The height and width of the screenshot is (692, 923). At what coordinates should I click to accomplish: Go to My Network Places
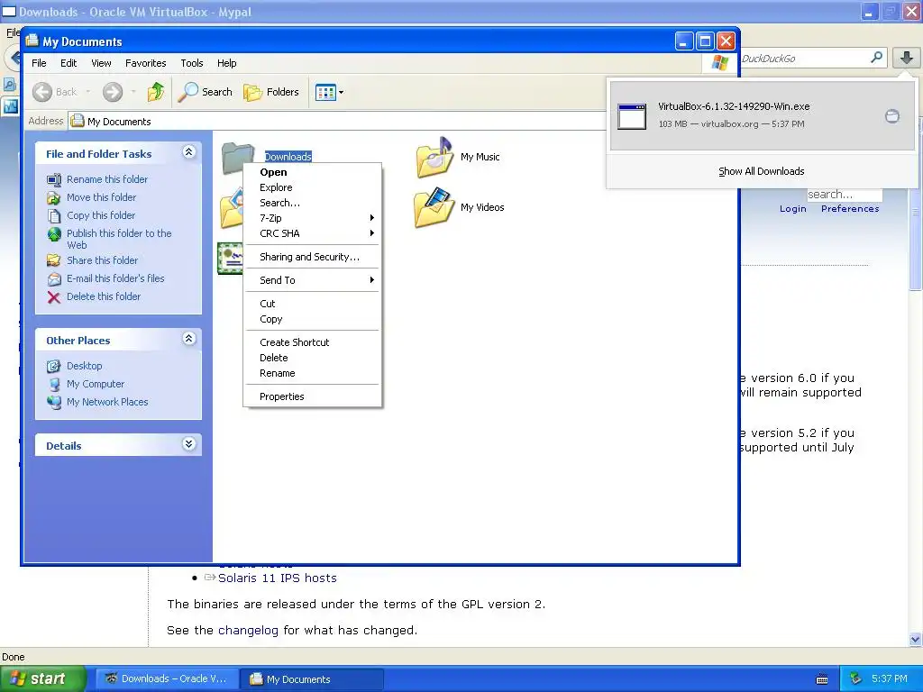tap(107, 403)
